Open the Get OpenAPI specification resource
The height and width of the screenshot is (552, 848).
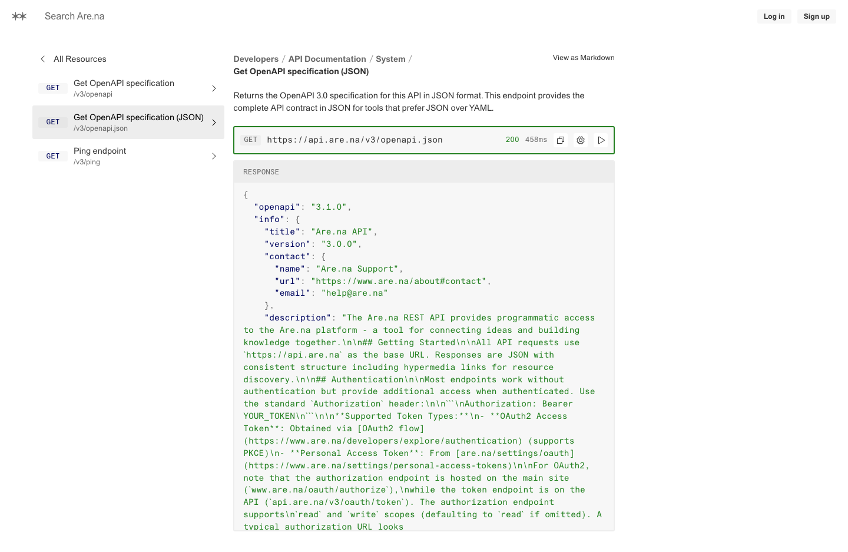click(128, 88)
